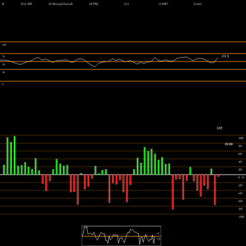Image resolution: width=246 pixels, height=246 pixels.
Task: Click the MR axis label '-80'
Action: point(240,209)
